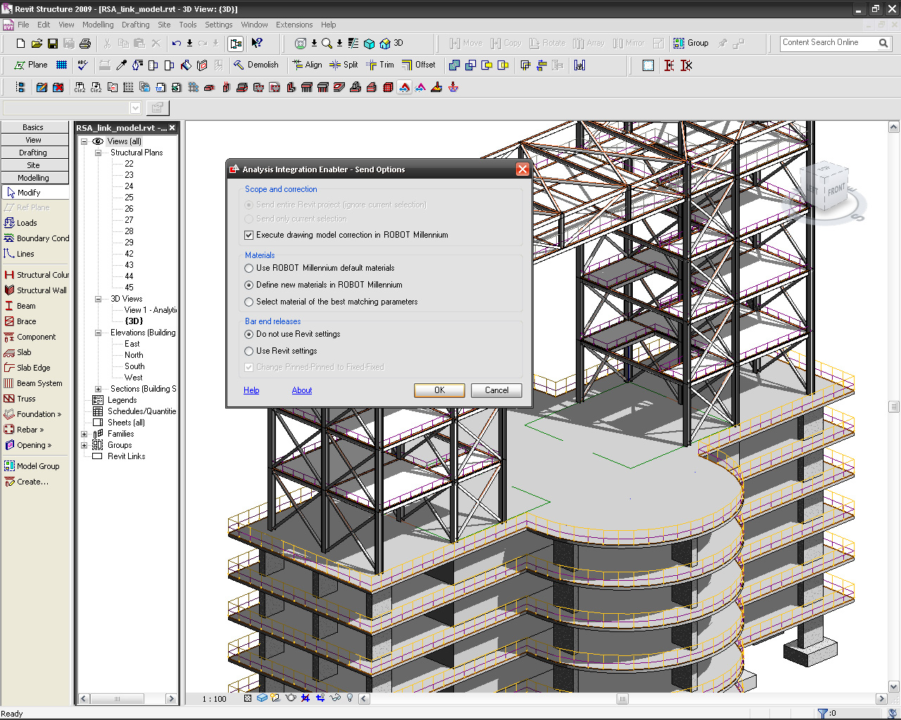The height and width of the screenshot is (720, 901).
Task: Select Use ROBOT Millennium default materials
Action: click(x=249, y=269)
